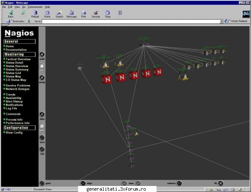Viewport: 251px width, 192px height.
Task: Open the Trends link
Action: (10, 95)
